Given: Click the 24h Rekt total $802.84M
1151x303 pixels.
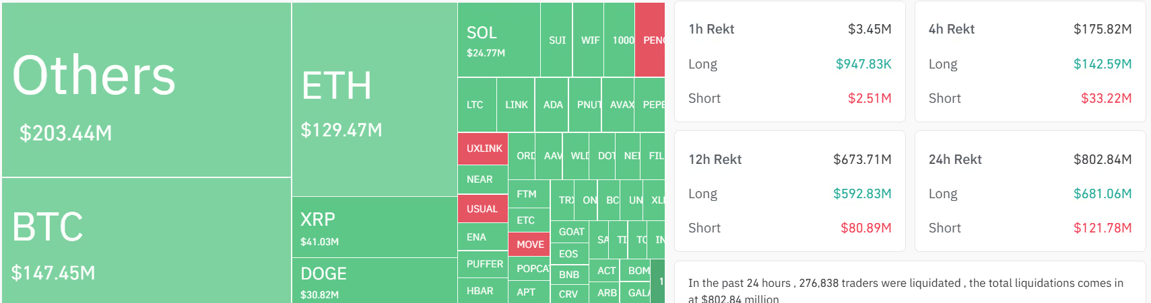Looking at the screenshot, I should coord(1102,159).
